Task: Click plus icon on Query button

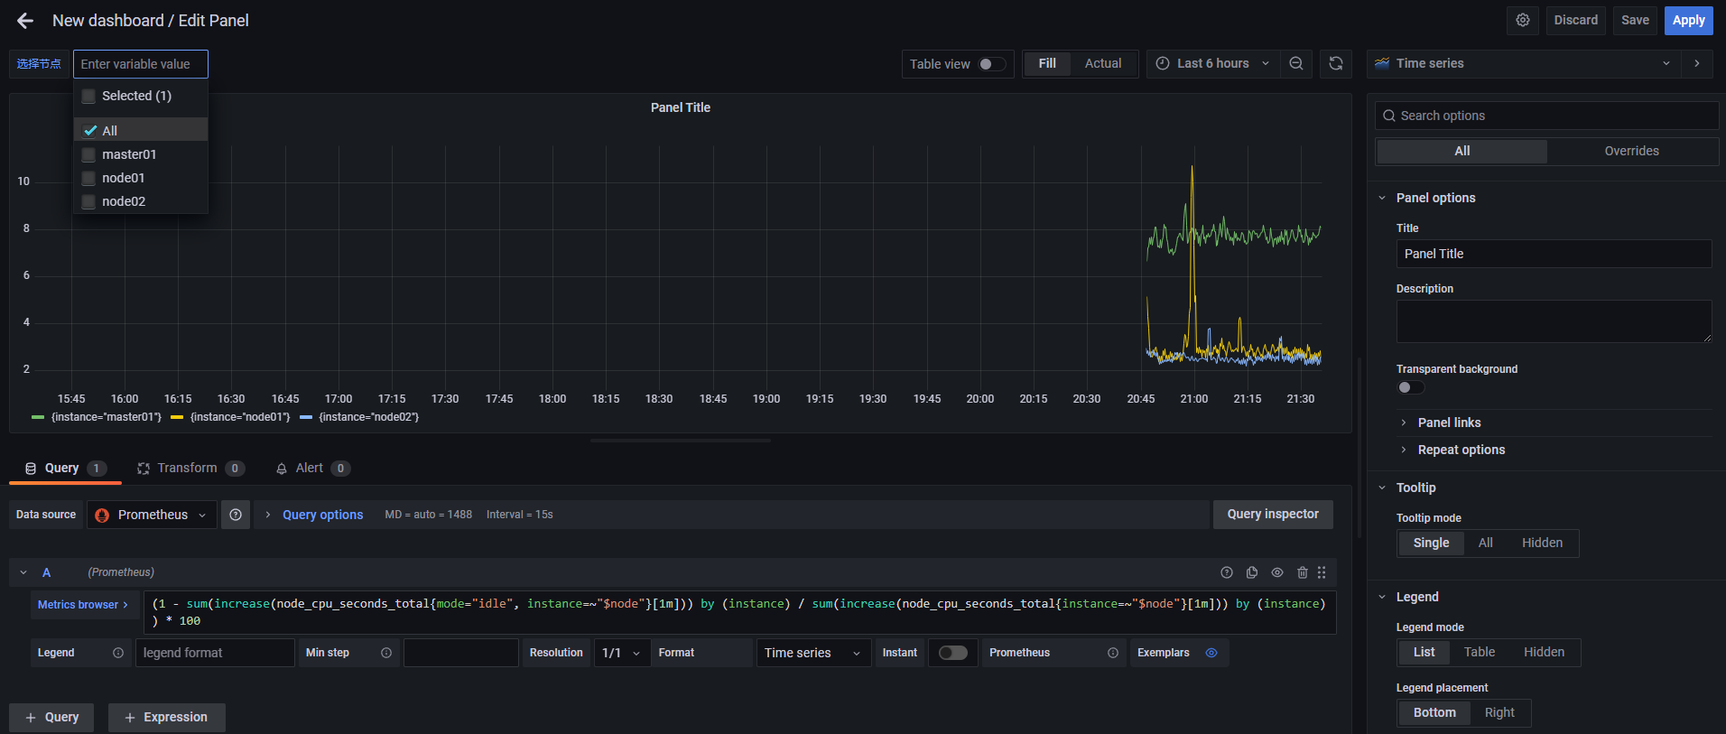Action: 31,718
